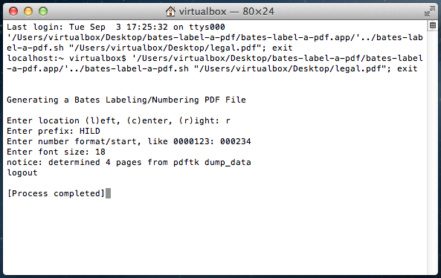Click the notice about pdftk dump_data
This screenshot has height=278, width=441.
129,163
